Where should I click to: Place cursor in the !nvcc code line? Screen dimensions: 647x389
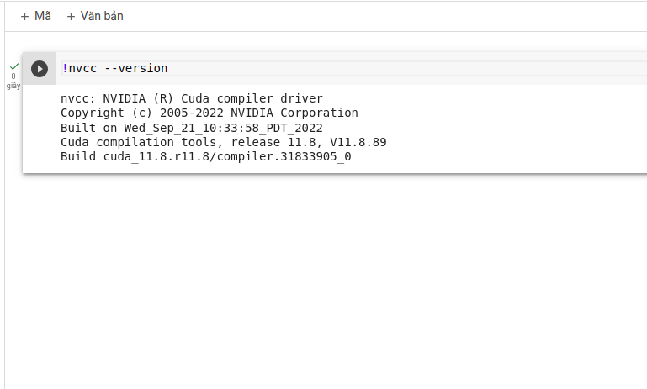coord(252,68)
